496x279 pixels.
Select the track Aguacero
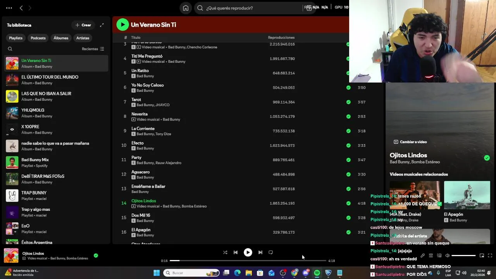pos(140,172)
